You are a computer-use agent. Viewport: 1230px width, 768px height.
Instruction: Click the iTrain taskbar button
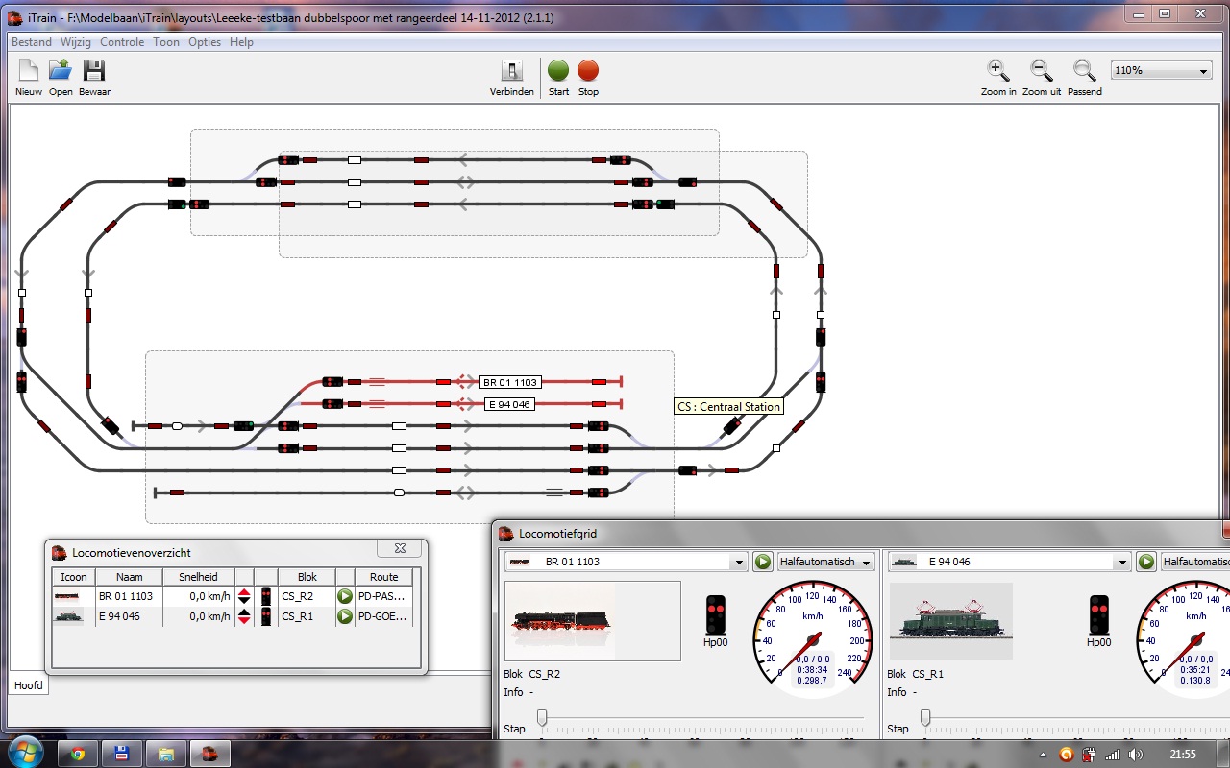coord(210,754)
